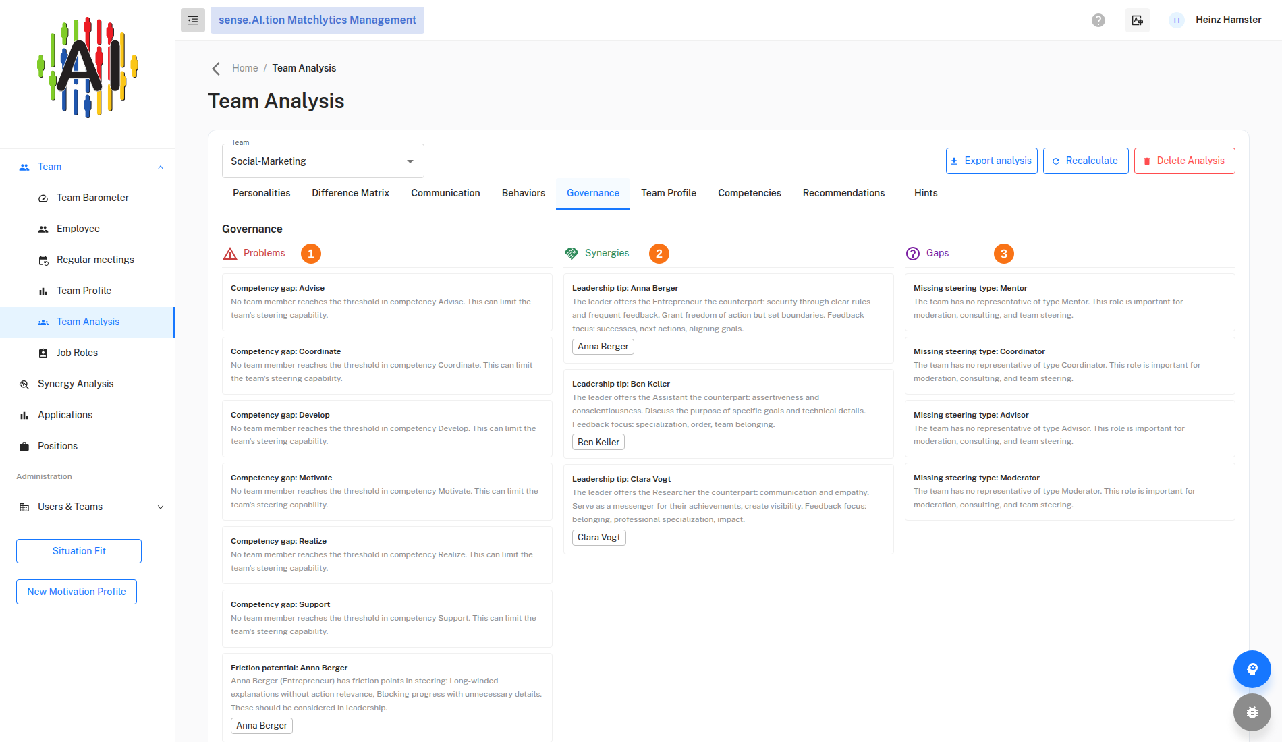Open the Missing steering type: Mentor card
This screenshot has width=1282, height=742.
point(1070,302)
